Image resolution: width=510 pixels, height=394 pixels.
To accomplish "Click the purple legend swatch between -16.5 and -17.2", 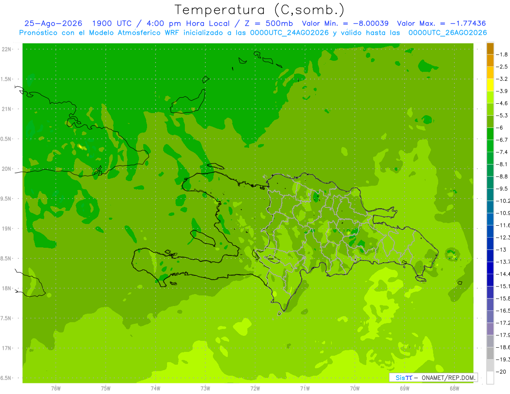I will point(490,317).
